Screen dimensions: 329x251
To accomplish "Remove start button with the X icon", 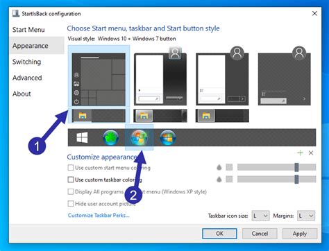I will (x=311, y=153).
